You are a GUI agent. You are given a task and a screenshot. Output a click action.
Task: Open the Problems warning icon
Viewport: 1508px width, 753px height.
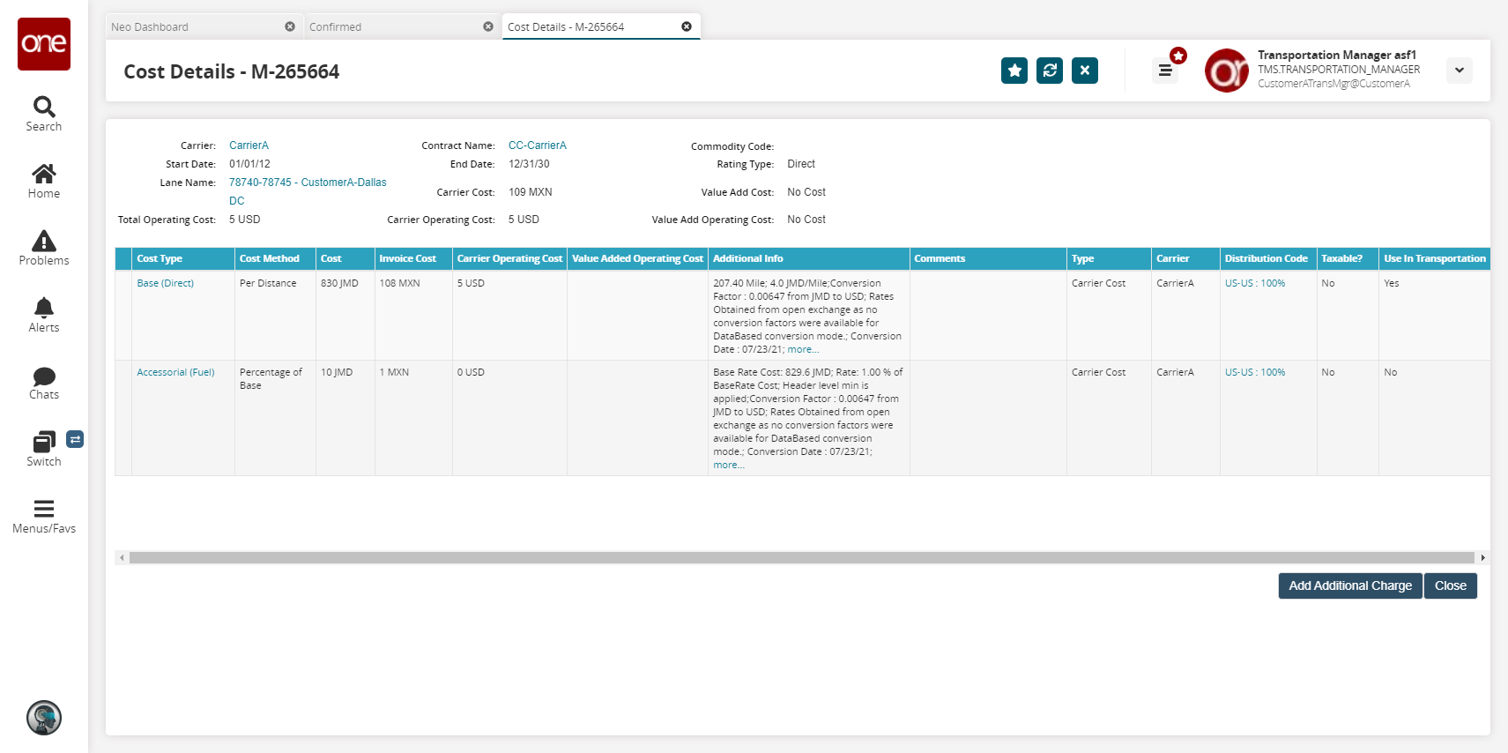click(x=44, y=242)
